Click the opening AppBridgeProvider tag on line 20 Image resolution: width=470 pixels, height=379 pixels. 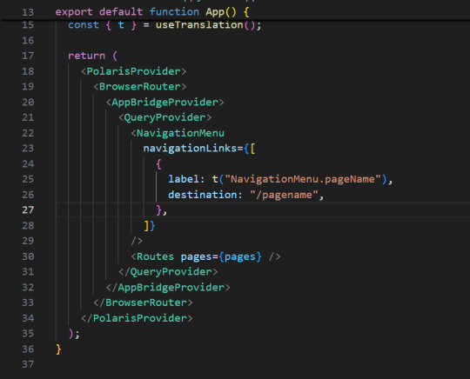(x=164, y=102)
